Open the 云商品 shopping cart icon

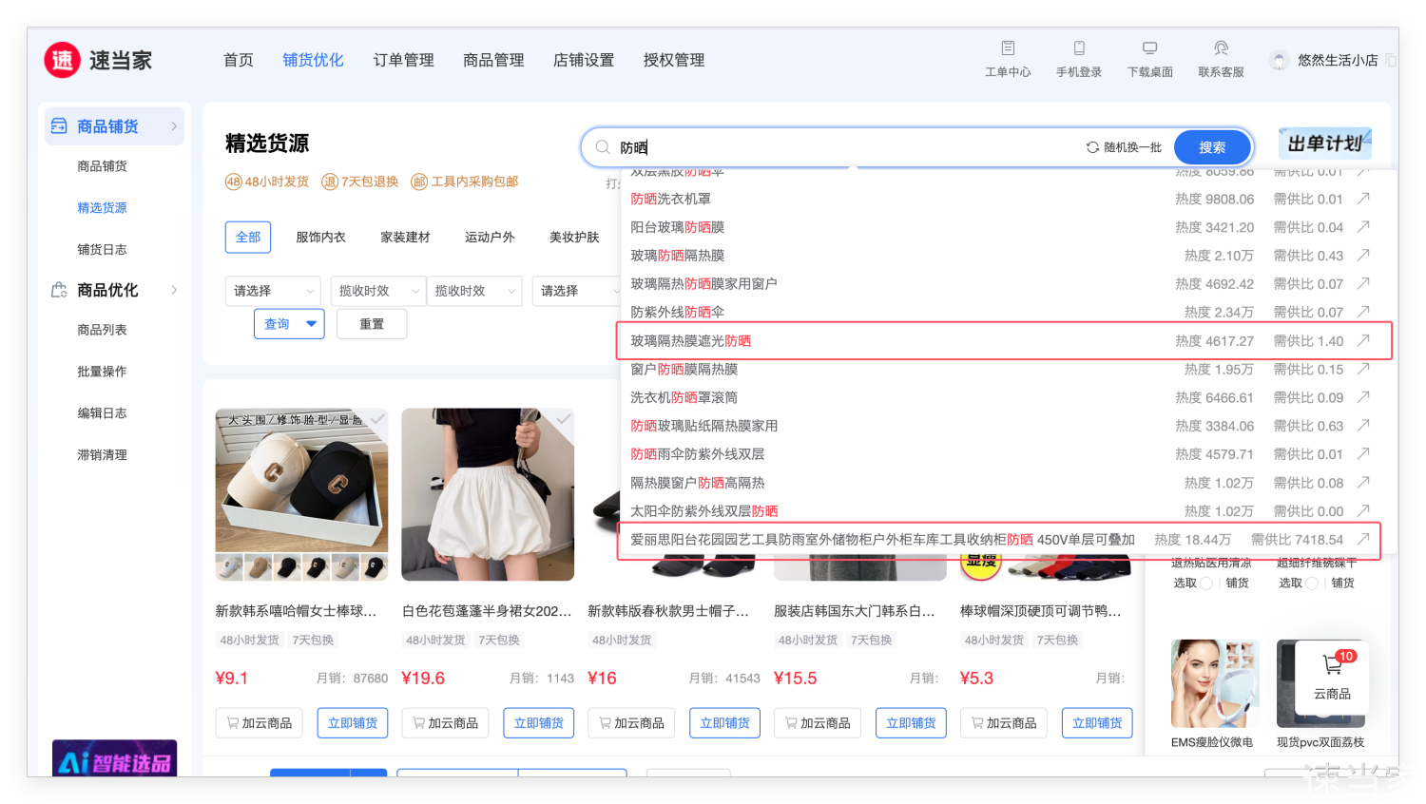pyautogui.click(x=1332, y=666)
